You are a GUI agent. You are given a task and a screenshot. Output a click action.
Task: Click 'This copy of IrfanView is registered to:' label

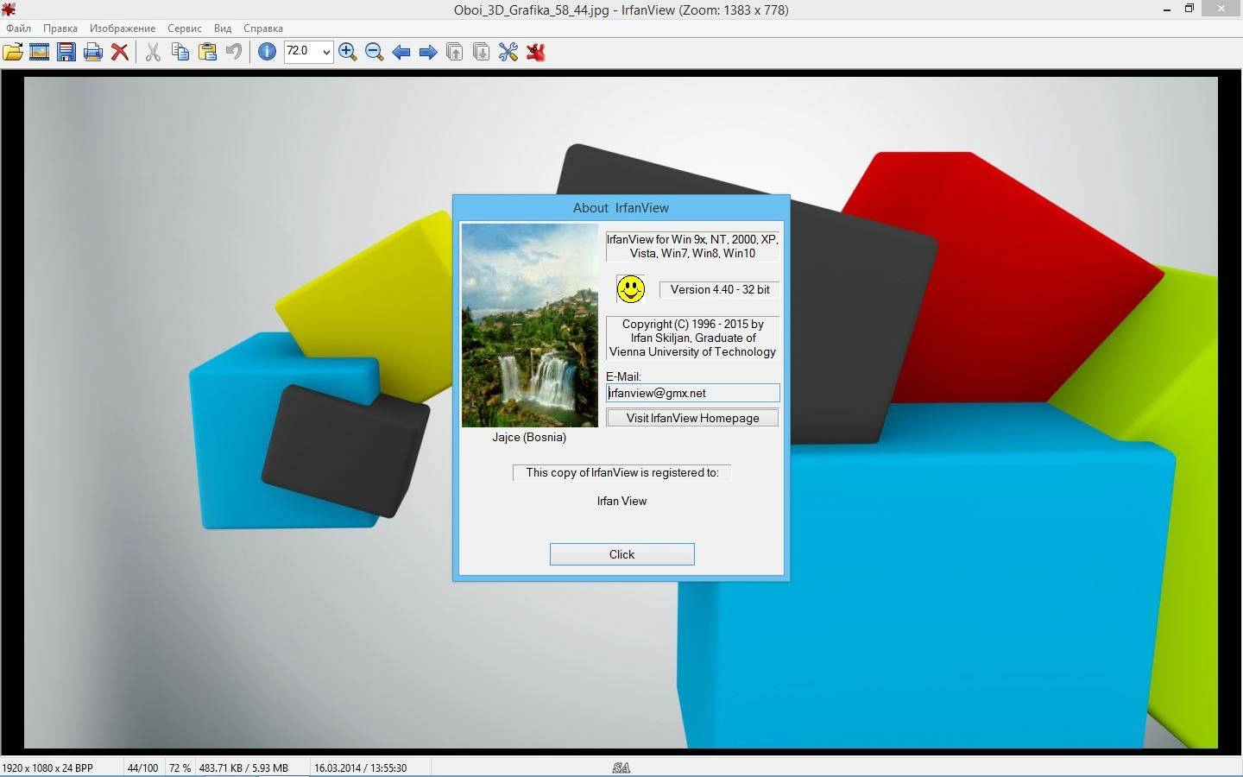click(622, 472)
